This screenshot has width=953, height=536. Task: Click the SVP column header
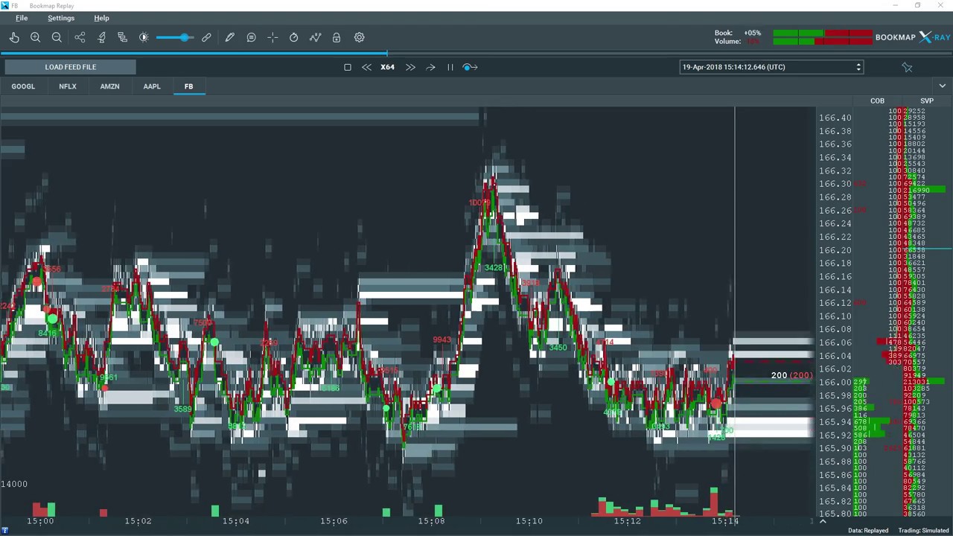pos(927,100)
